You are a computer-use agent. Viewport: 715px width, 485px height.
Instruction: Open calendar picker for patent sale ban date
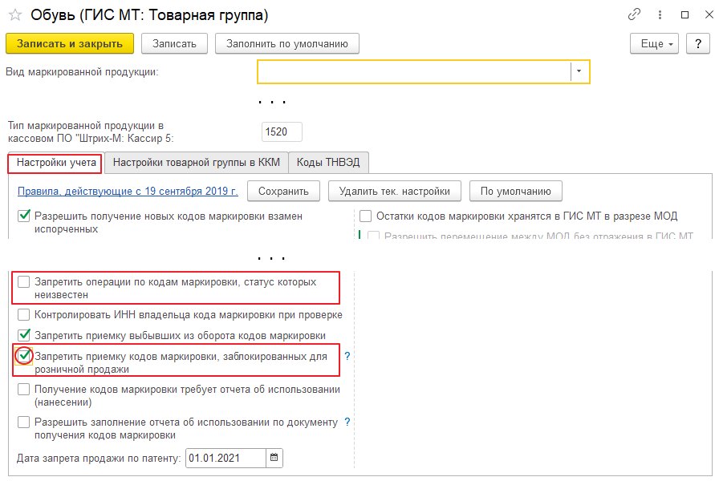(x=274, y=458)
